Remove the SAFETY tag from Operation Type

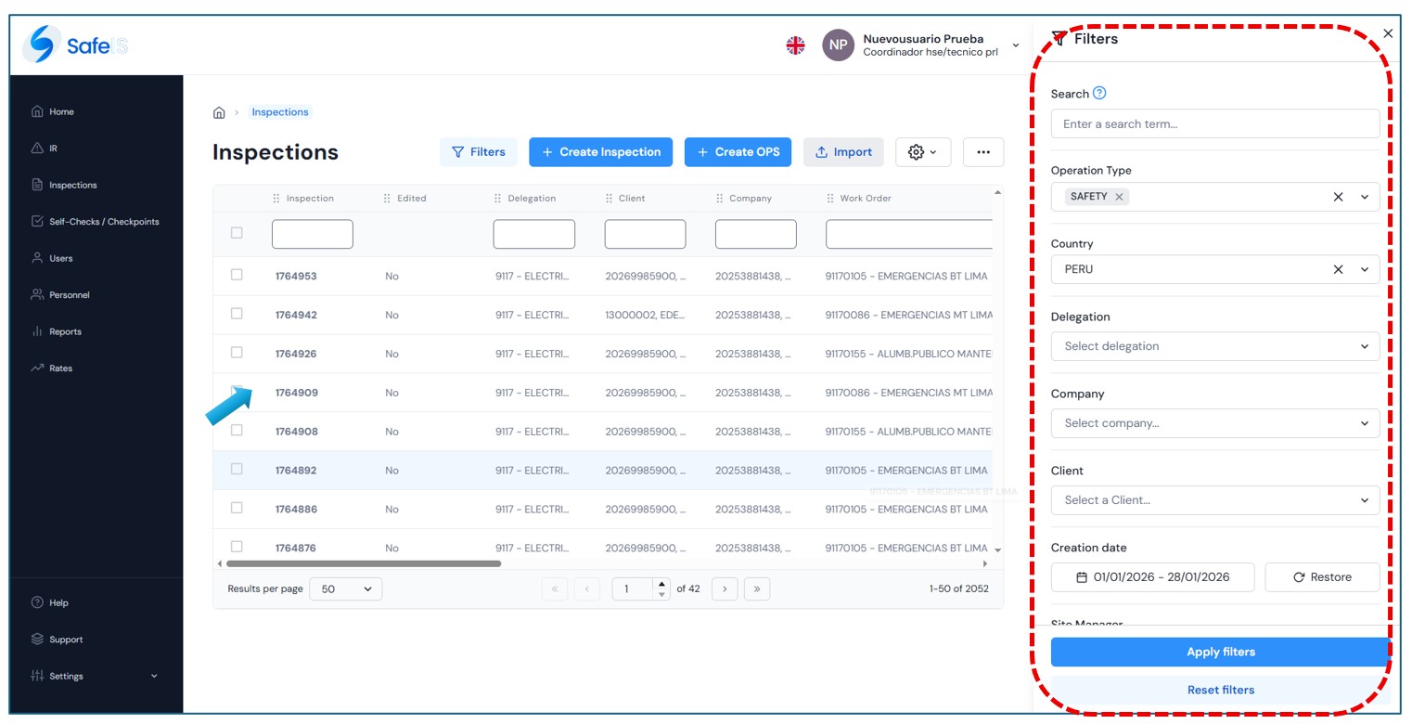tap(1119, 197)
